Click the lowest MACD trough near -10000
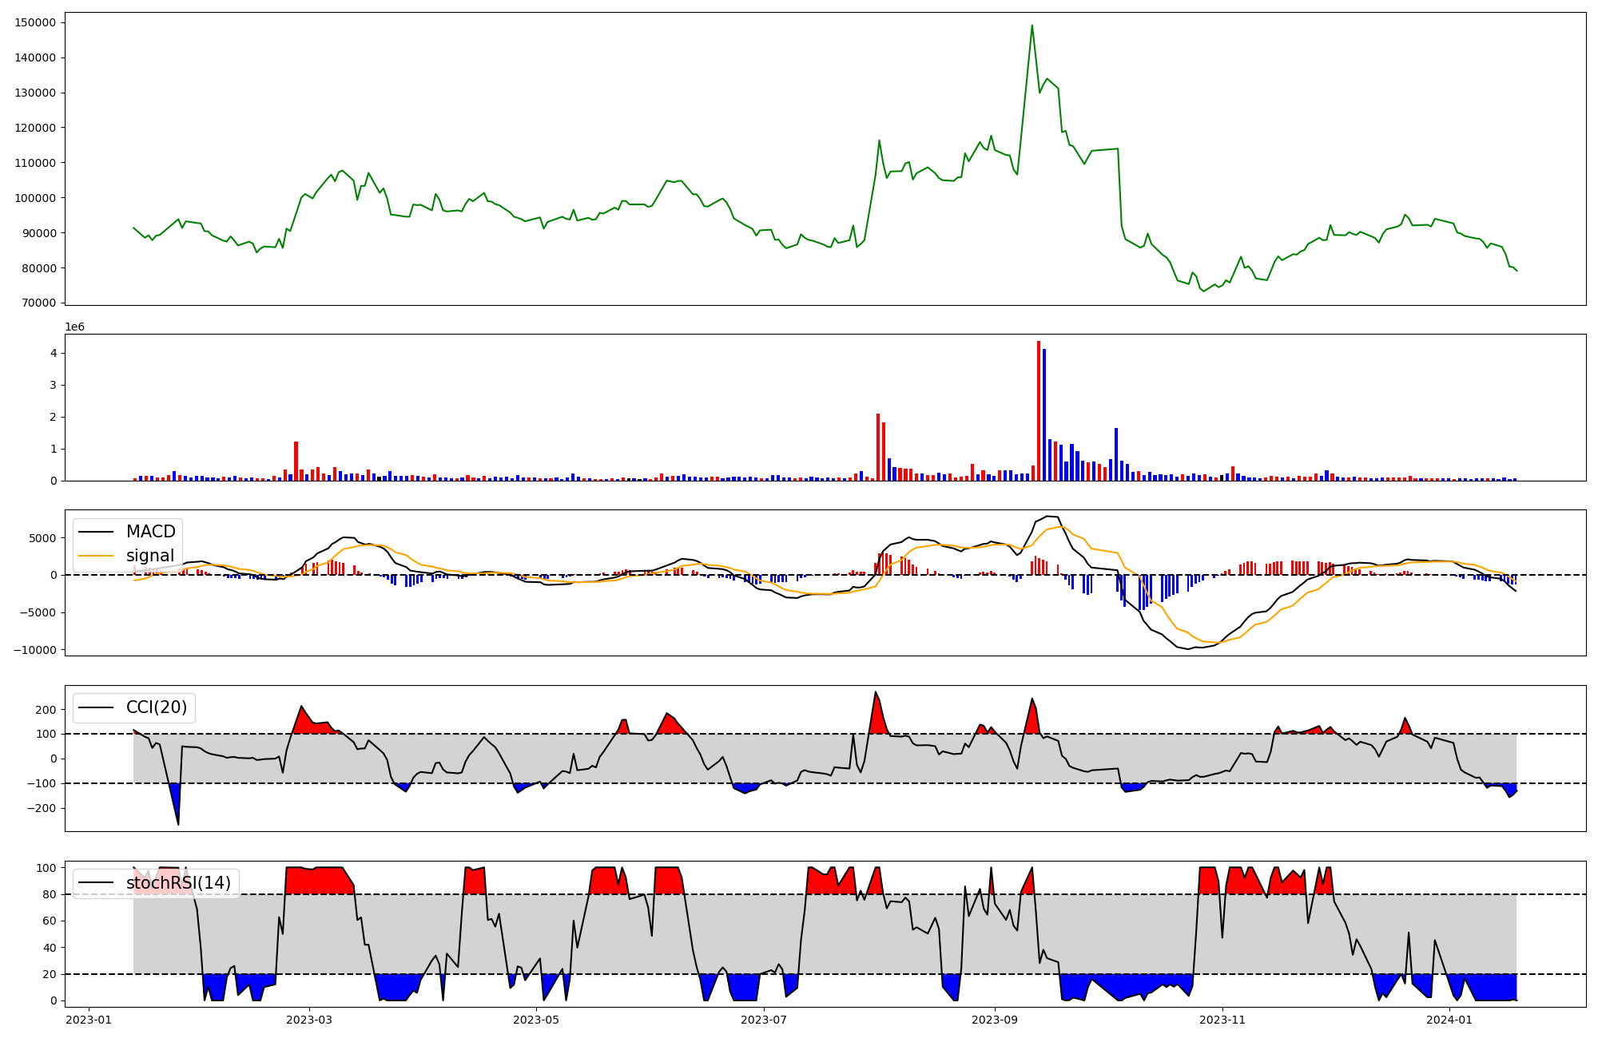The width and height of the screenshot is (1598, 1038). click(1188, 648)
